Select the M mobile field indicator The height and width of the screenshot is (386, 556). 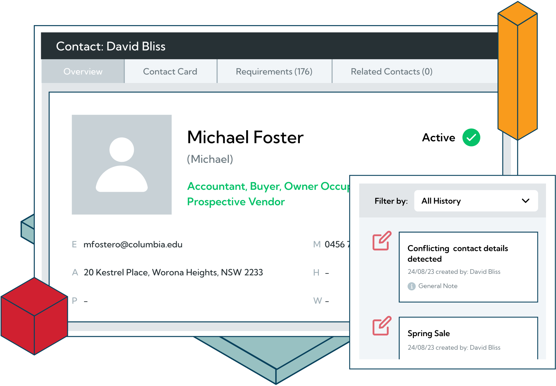[x=317, y=244]
